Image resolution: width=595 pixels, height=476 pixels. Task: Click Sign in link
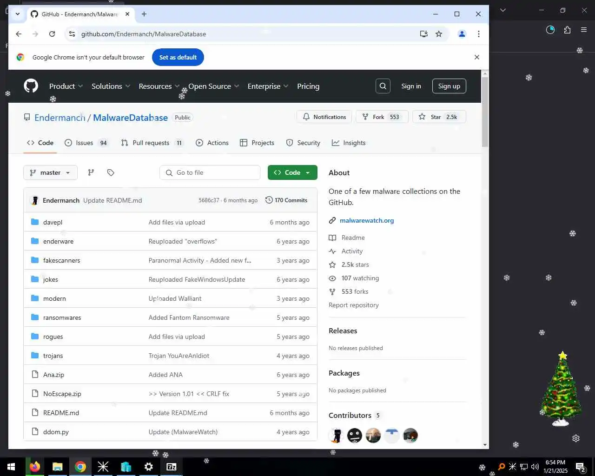tap(411, 86)
